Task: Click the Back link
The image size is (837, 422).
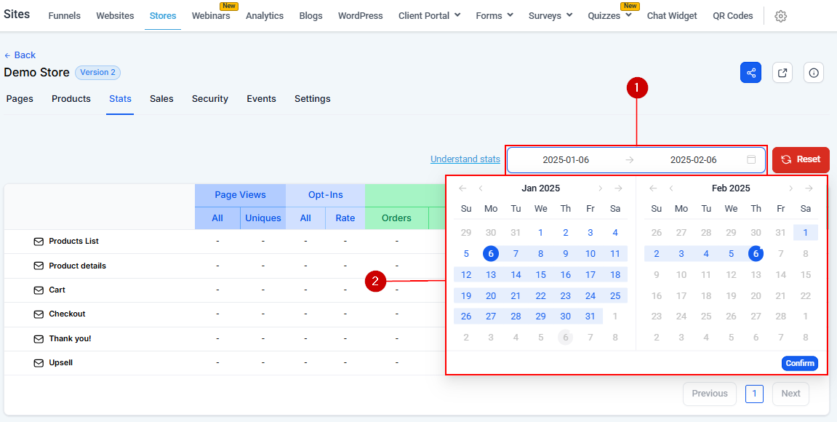Action: point(20,55)
